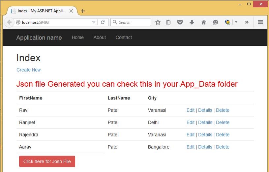
Task: Go to the browser home page icon
Action: click(204, 22)
